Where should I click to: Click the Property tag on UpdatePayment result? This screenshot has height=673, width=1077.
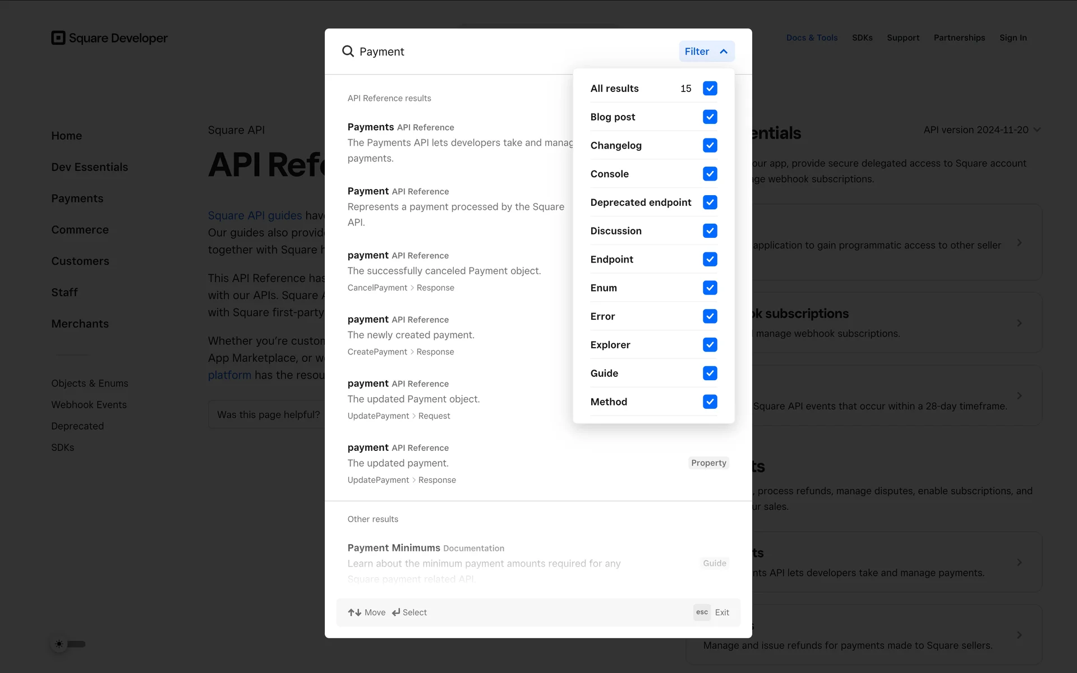(708, 463)
